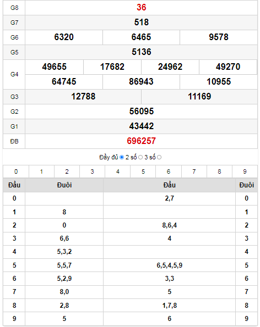Select the "Đầy đủ" radio option
The height and width of the screenshot is (327, 260).
[122, 157]
